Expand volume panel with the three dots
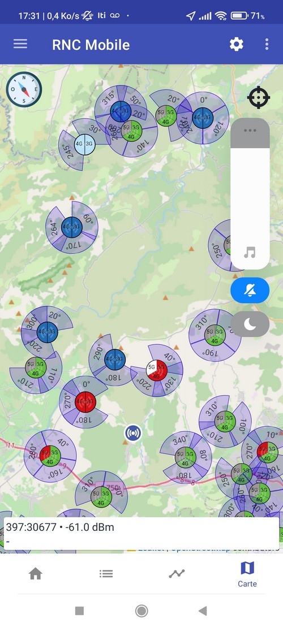283x628 pixels. point(250,131)
